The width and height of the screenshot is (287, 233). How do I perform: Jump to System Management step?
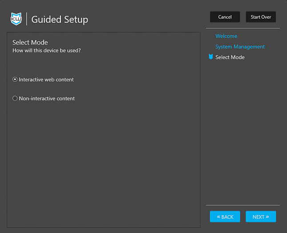tap(240, 47)
